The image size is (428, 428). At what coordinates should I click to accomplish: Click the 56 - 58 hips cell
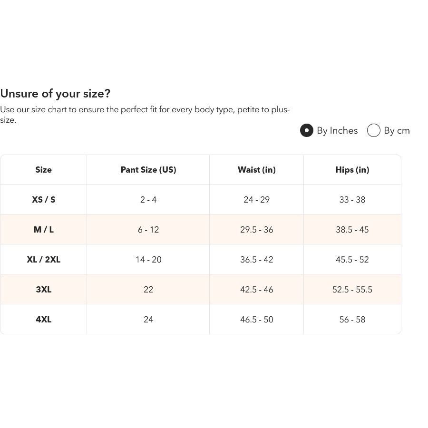(x=352, y=320)
